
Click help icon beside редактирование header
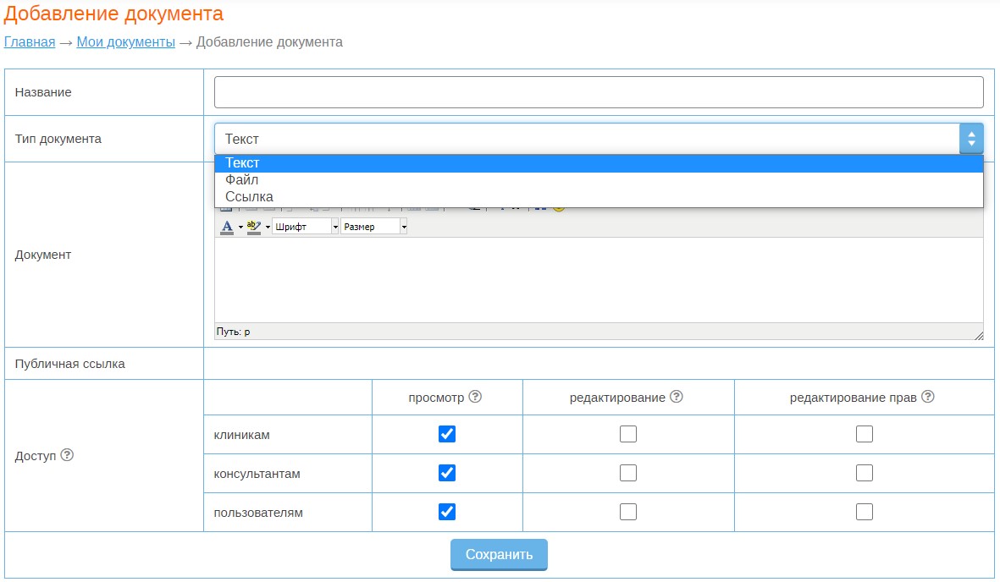click(677, 397)
